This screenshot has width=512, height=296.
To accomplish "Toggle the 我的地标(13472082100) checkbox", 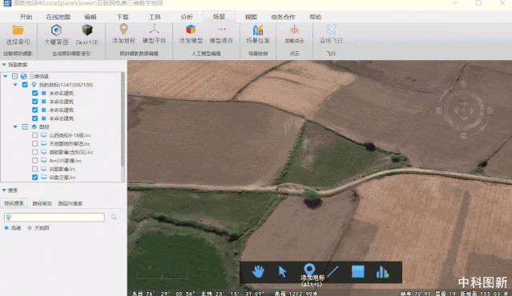I will pyautogui.click(x=25, y=85).
